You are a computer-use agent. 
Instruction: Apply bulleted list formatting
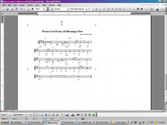[x=134, y=9]
